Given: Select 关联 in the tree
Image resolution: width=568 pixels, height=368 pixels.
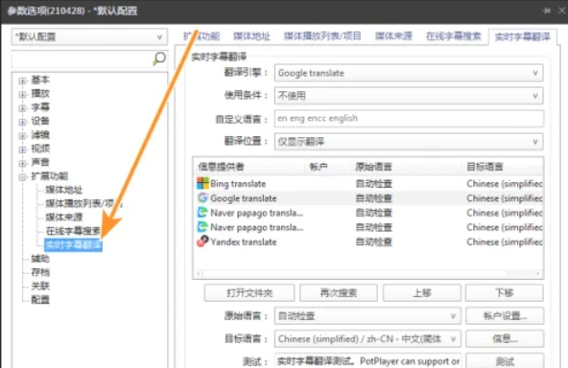Looking at the screenshot, I should pyautogui.click(x=40, y=287).
